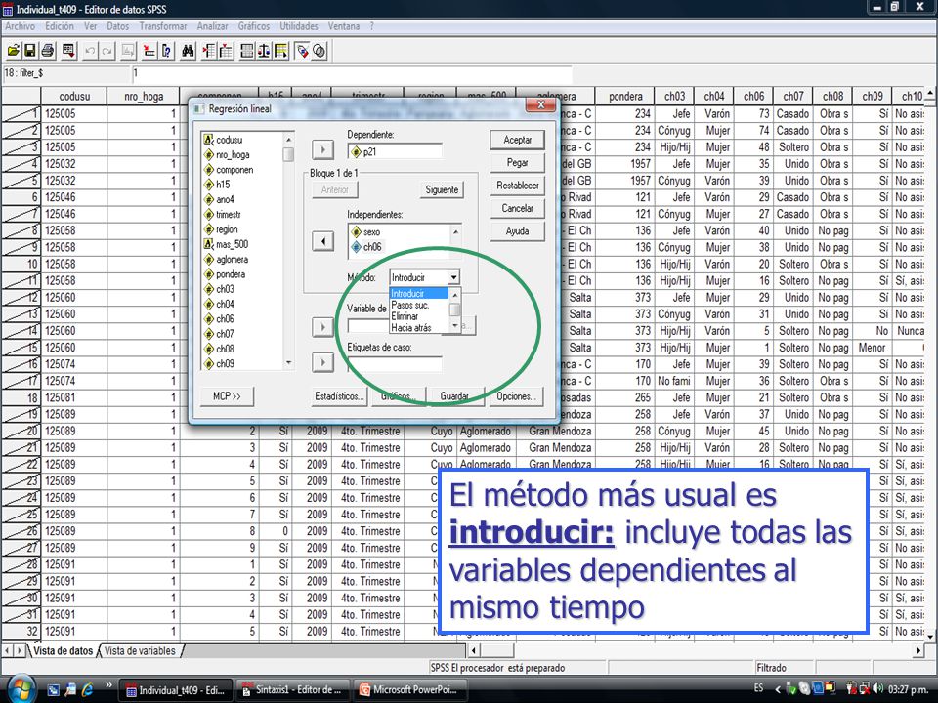Click the Restablecer button
Screen dimensions: 938x703
518,186
